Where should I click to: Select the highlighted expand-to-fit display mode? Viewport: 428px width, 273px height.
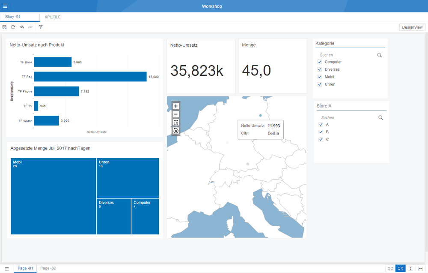401,269
